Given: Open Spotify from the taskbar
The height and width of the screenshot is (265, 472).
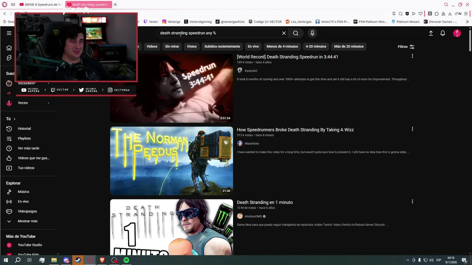Looking at the screenshot, I should [126, 260].
